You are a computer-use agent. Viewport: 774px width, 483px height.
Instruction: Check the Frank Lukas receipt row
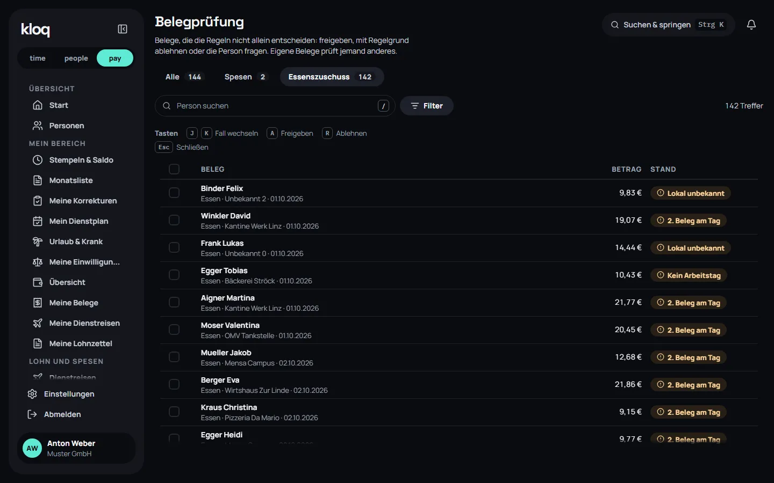(174, 247)
